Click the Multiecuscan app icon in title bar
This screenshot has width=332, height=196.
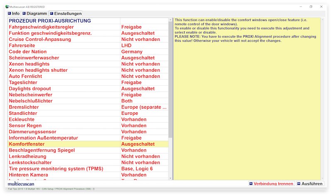[x=7, y=7]
